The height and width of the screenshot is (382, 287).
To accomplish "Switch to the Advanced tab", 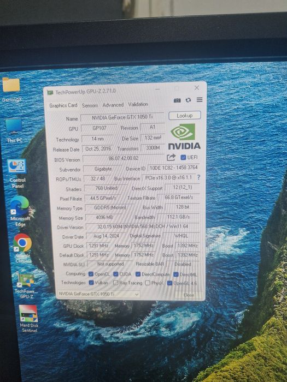I will (113, 105).
